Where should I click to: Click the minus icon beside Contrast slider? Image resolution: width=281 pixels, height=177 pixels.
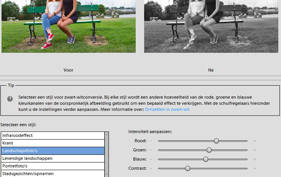(151, 168)
